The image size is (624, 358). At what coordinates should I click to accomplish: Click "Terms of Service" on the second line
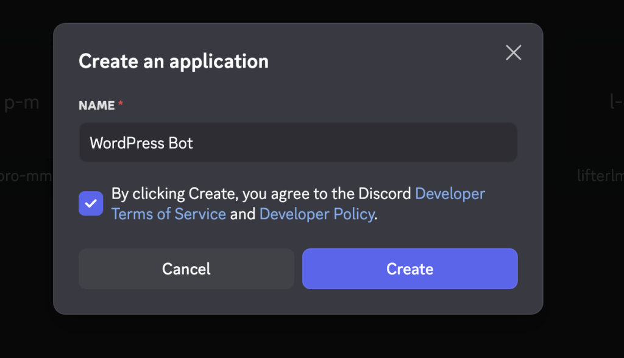169,214
